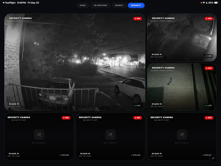The image size is (221, 166).
Task: Open the CAMERA.FRONT_DOOR_H live feed
Action: coord(75,62)
